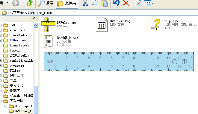
Task: Click the Undo arrow icon
Action: click(116, 3)
